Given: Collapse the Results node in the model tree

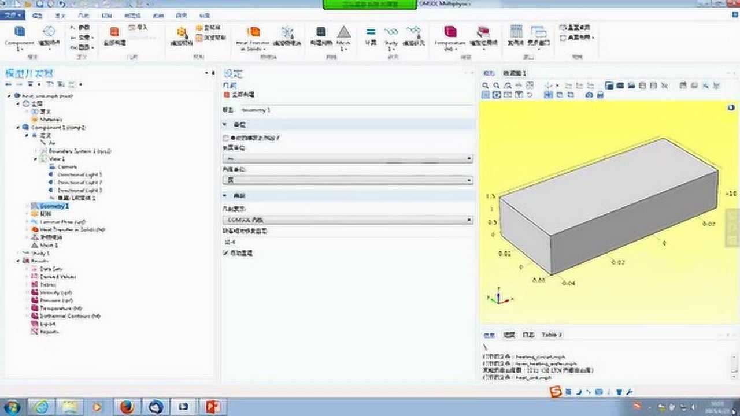Looking at the screenshot, I should click(18, 261).
